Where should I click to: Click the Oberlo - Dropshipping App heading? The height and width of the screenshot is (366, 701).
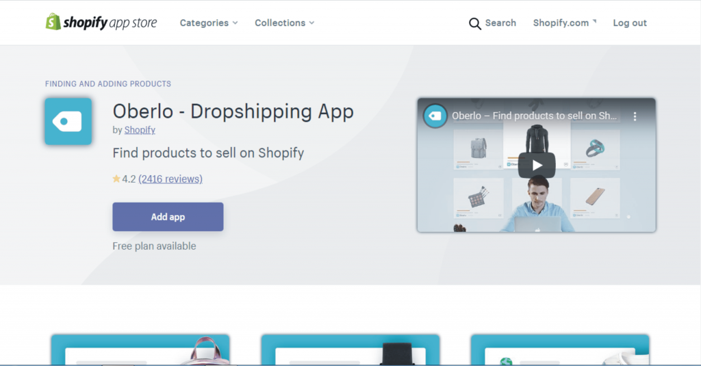(233, 112)
